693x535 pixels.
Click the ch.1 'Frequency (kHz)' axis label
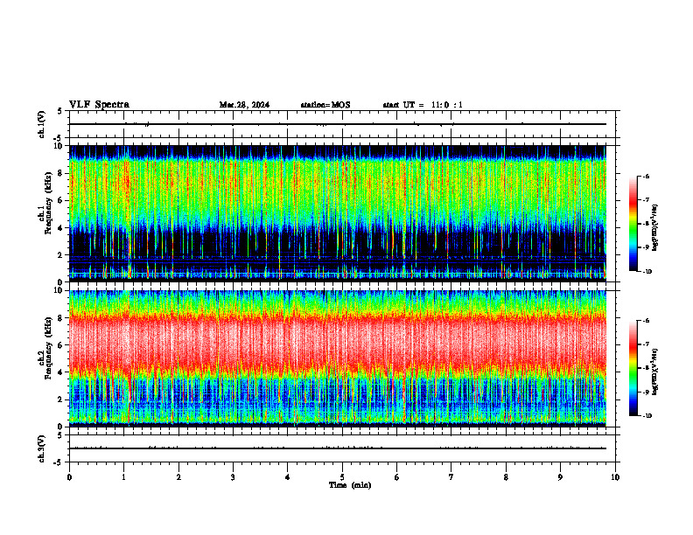pos(48,204)
